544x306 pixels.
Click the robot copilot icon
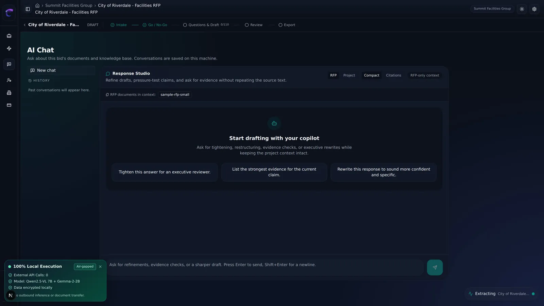point(274,123)
